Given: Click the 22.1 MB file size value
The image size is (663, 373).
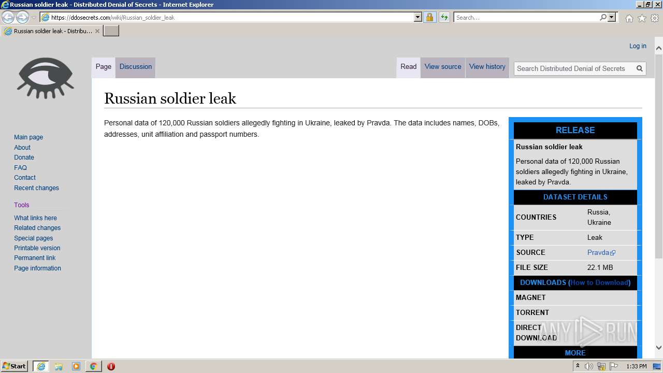Looking at the screenshot, I should [x=600, y=267].
